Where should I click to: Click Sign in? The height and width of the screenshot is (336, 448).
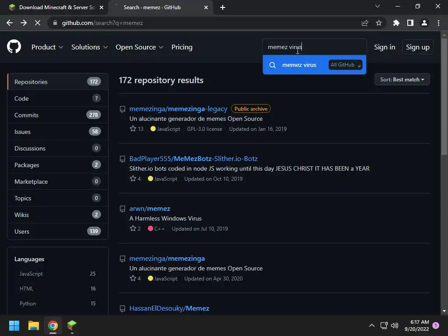(x=385, y=47)
